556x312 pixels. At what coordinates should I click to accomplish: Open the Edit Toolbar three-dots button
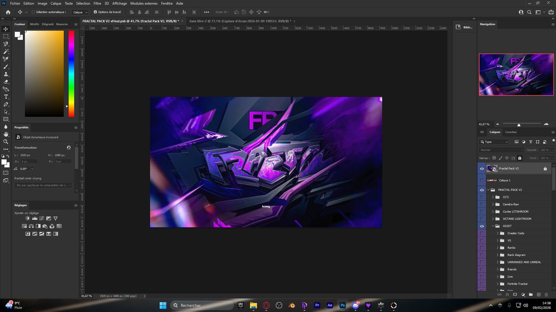(6, 149)
